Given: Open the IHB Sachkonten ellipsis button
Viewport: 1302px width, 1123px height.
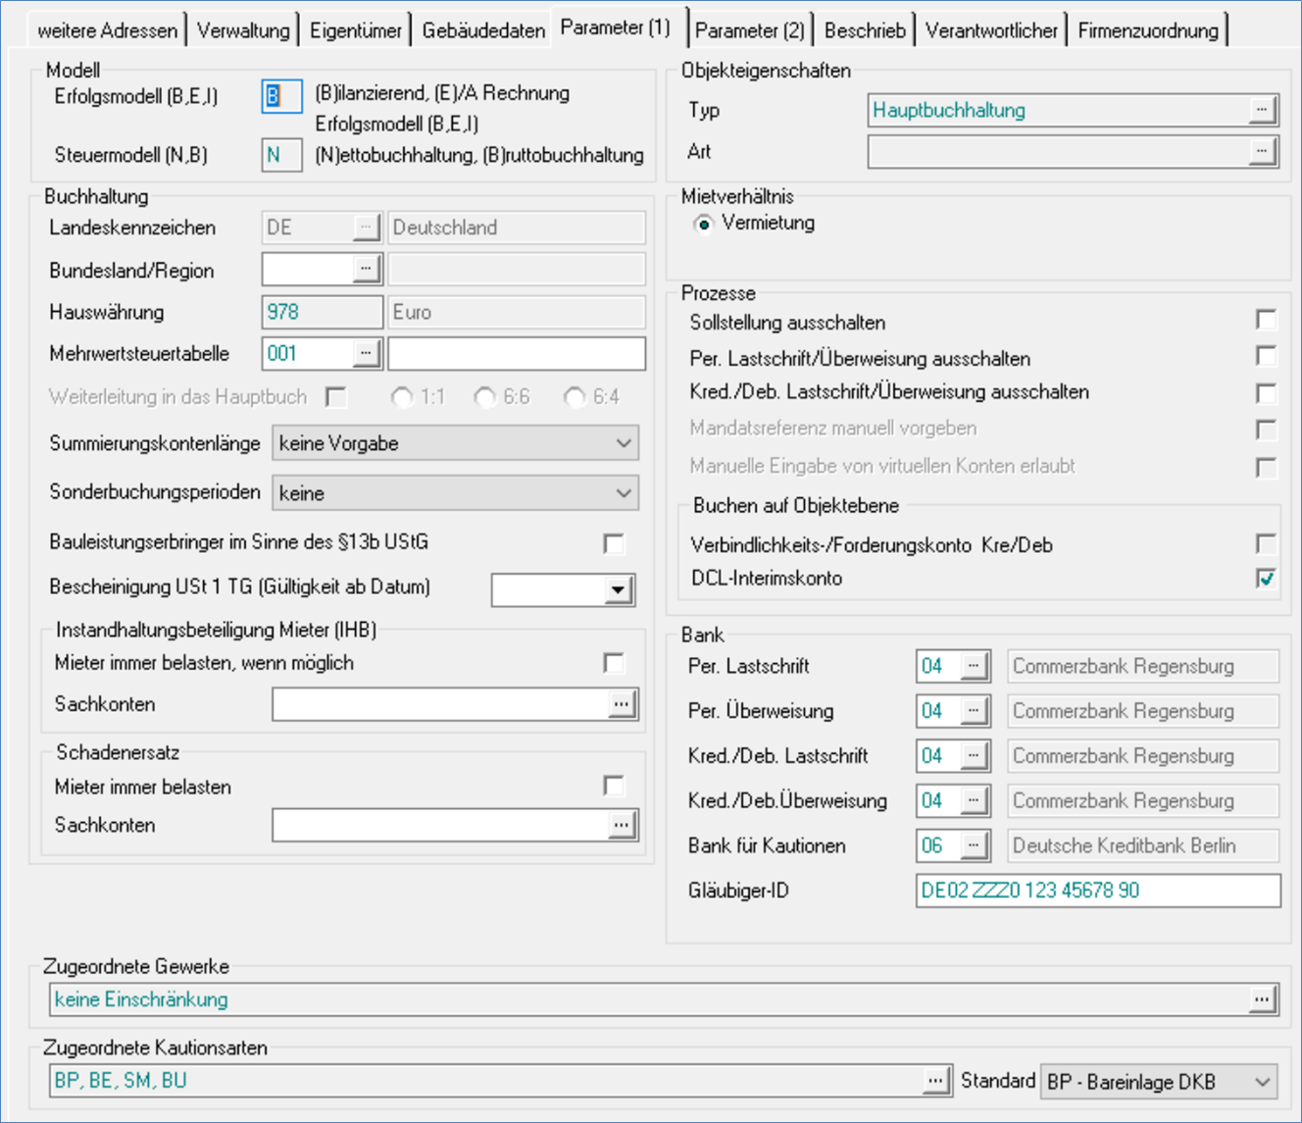Looking at the screenshot, I should pyautogui.click(x=621, y=704).
